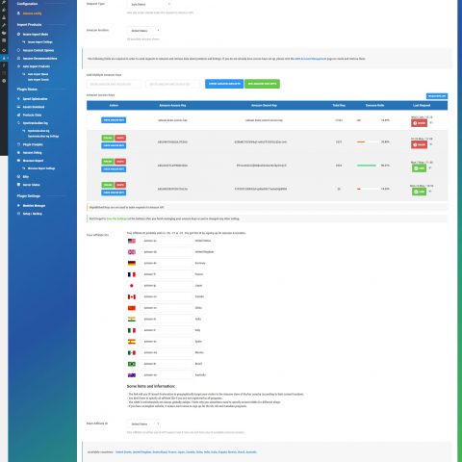Screen dimensions: 462x462
Task: Click the Setup / Backup sidebar icon
Action: pos(18,214)
